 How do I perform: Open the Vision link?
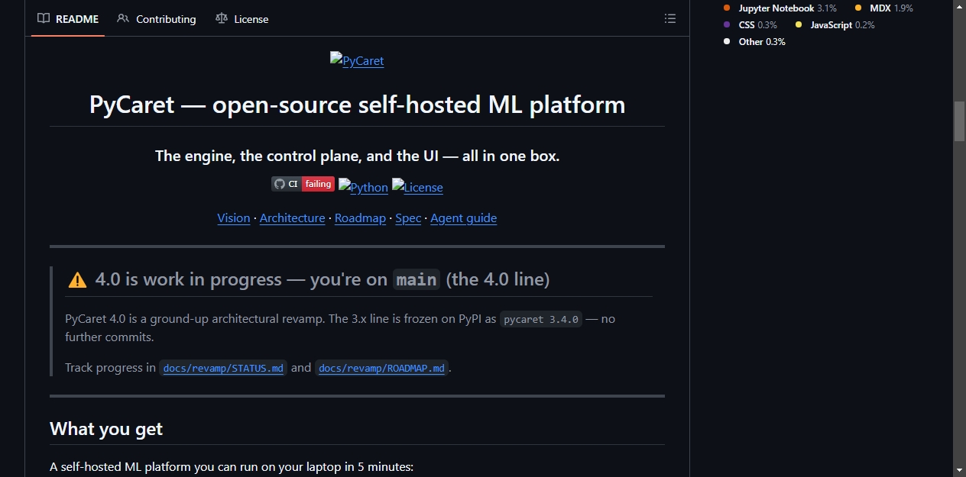(234, 218)
